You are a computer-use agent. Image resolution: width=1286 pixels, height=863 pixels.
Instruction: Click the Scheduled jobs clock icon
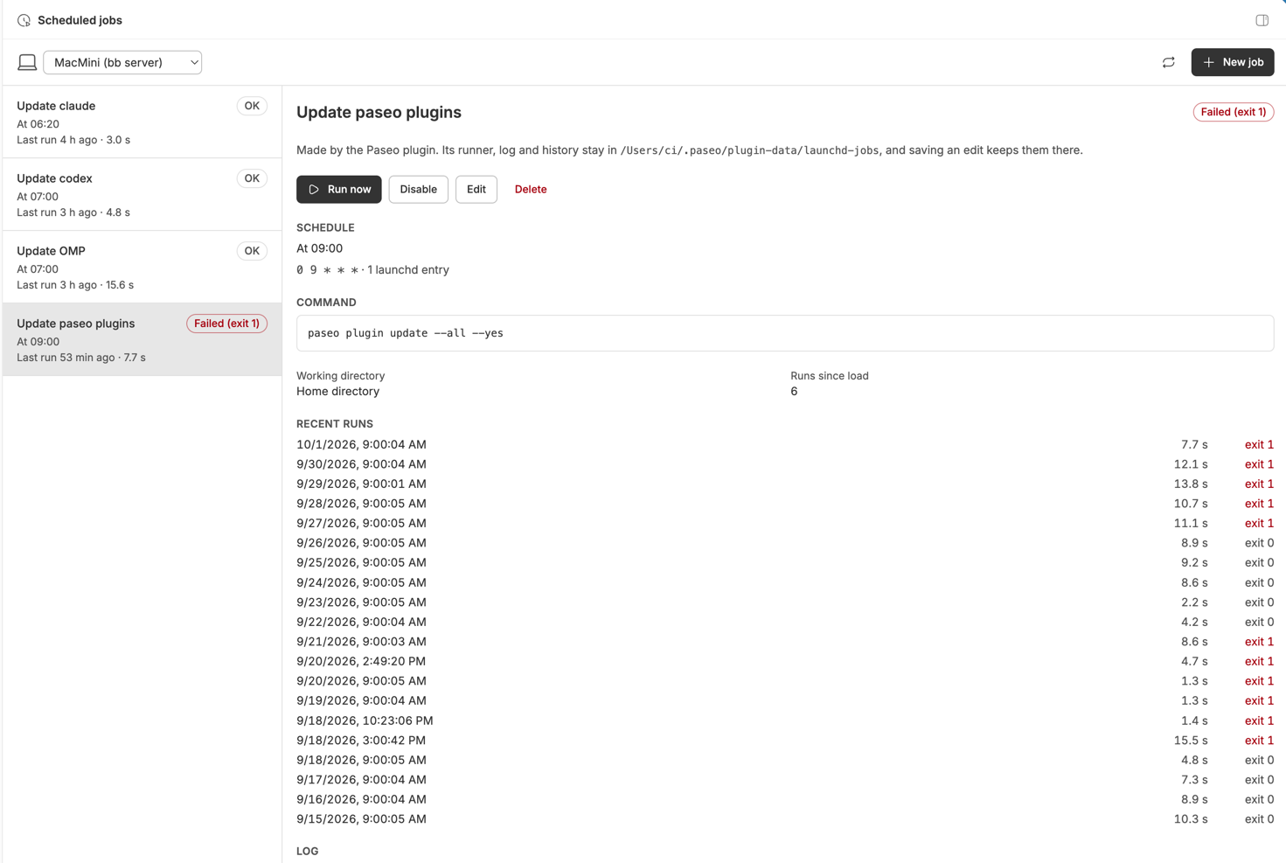(x=24, y=20)
